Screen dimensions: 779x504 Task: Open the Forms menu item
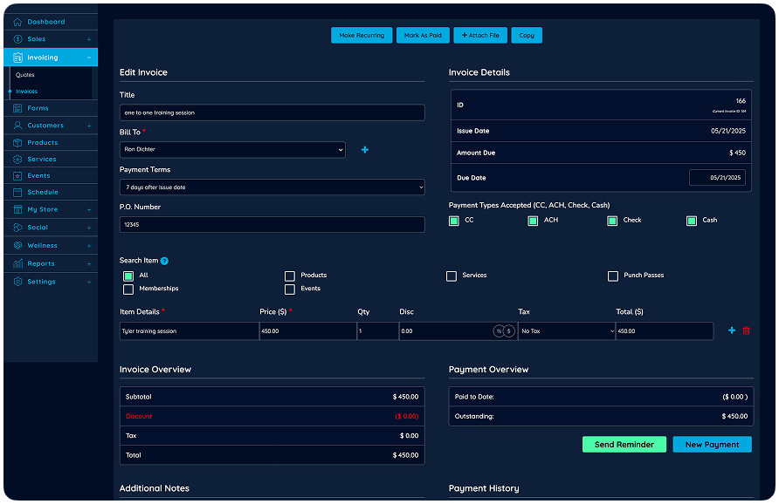coord(51,108)
